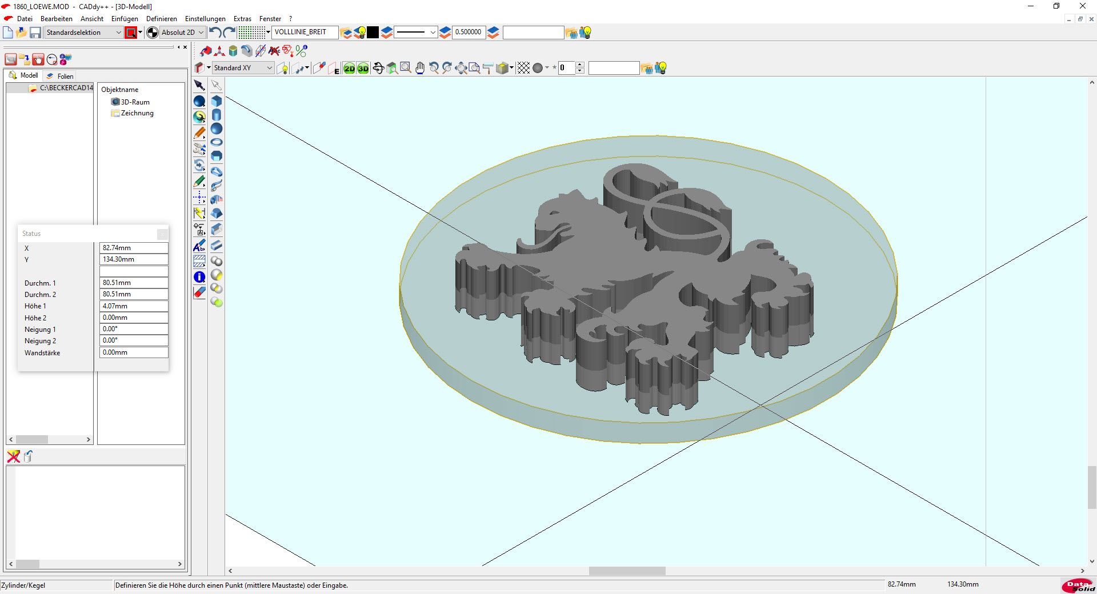
Task: Click the red X delete icon
Action: pyautogui.click(x=13, y=456)
